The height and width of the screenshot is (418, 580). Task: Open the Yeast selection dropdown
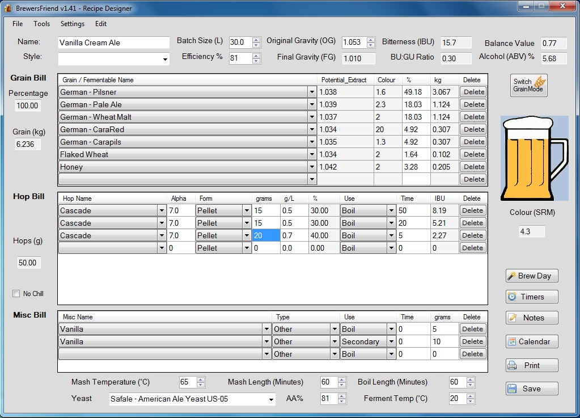pos(270,399)
